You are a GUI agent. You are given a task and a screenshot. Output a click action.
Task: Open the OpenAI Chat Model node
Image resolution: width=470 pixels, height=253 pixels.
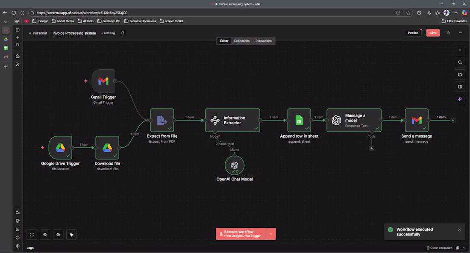point(234,165)
